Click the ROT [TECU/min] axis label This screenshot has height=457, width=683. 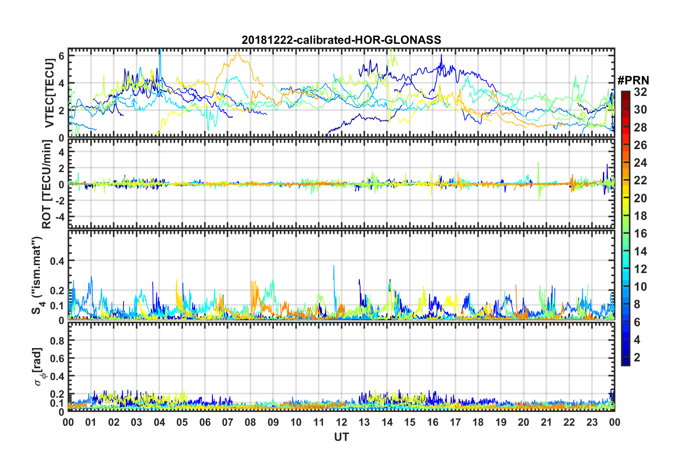47,184
